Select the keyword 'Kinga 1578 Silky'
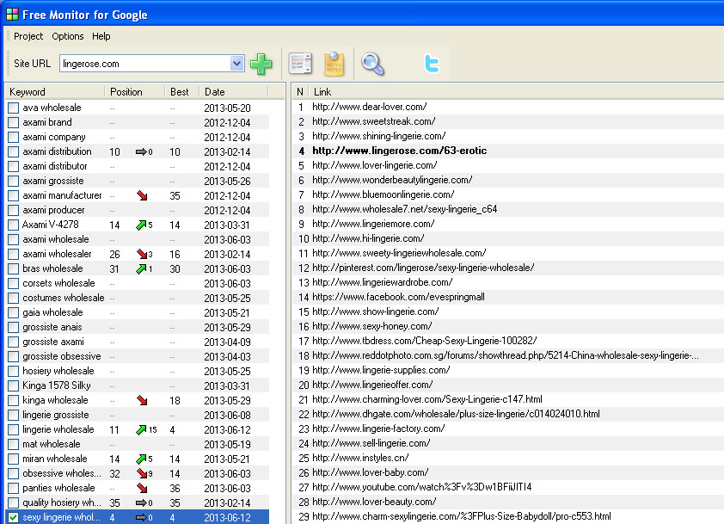 coord(57,385)
